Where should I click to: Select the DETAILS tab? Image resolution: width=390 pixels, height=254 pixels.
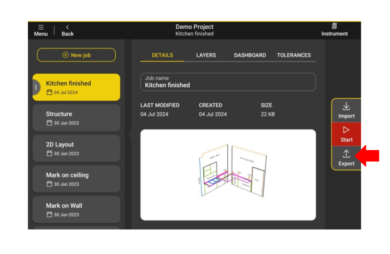[162, 55]
